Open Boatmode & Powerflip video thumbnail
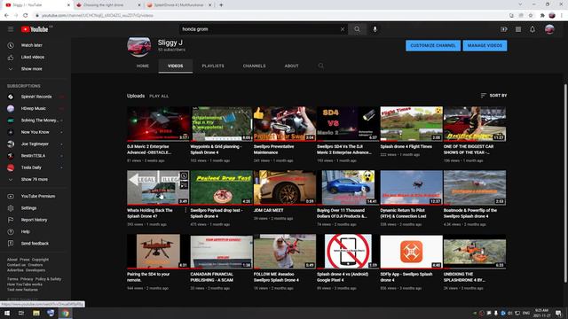568x319 pixels. point(475,187)
